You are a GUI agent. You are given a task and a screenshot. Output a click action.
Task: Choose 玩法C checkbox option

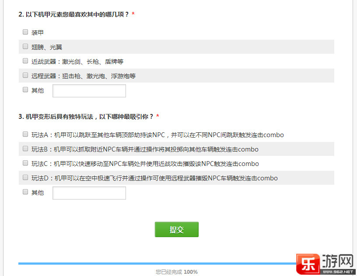point(25,163)
